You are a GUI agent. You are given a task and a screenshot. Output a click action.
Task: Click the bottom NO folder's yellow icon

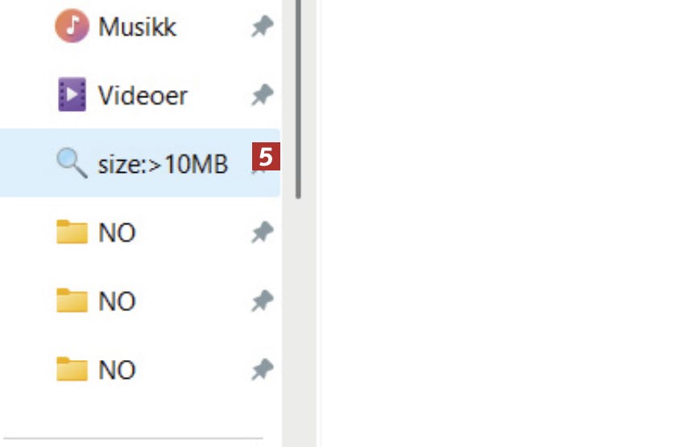coord(72,369)
